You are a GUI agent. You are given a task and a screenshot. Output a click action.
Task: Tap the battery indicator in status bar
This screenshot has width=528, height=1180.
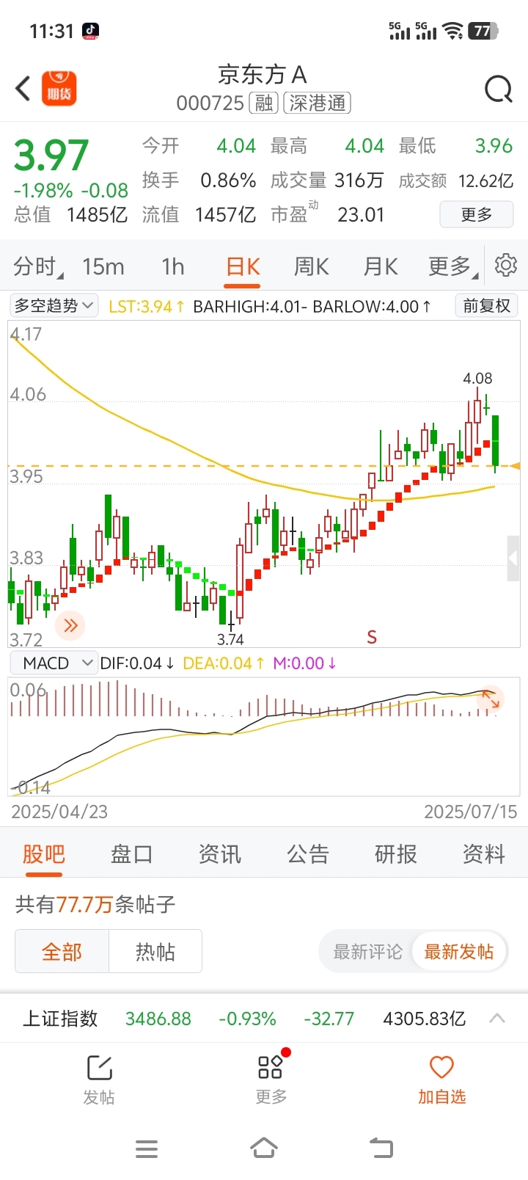click(x=483, y=31)
